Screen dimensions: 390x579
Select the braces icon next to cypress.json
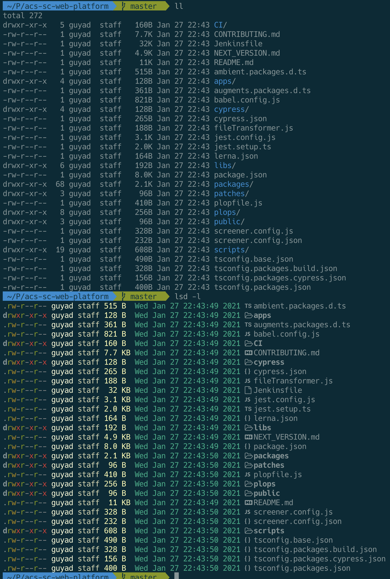coord(248,372)
